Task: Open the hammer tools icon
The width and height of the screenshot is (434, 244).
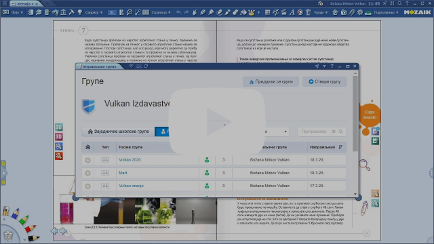Action: pos(72,12)
